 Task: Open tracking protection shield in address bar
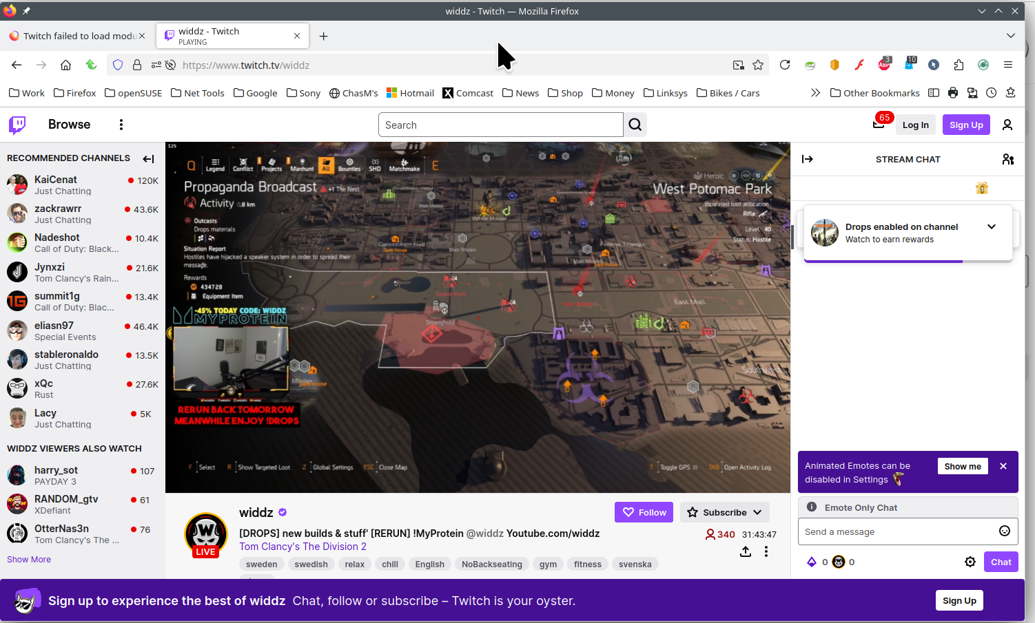[118, 65]
